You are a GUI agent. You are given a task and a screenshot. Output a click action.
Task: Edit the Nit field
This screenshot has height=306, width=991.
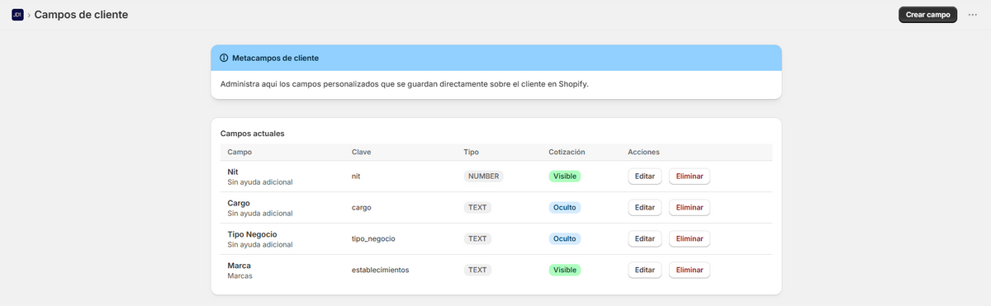645,177
